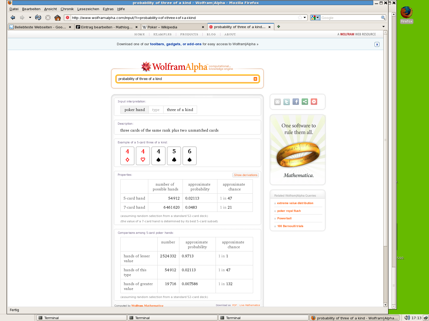Open the back/forward history dropdown arrow

(x=30, y=18)
